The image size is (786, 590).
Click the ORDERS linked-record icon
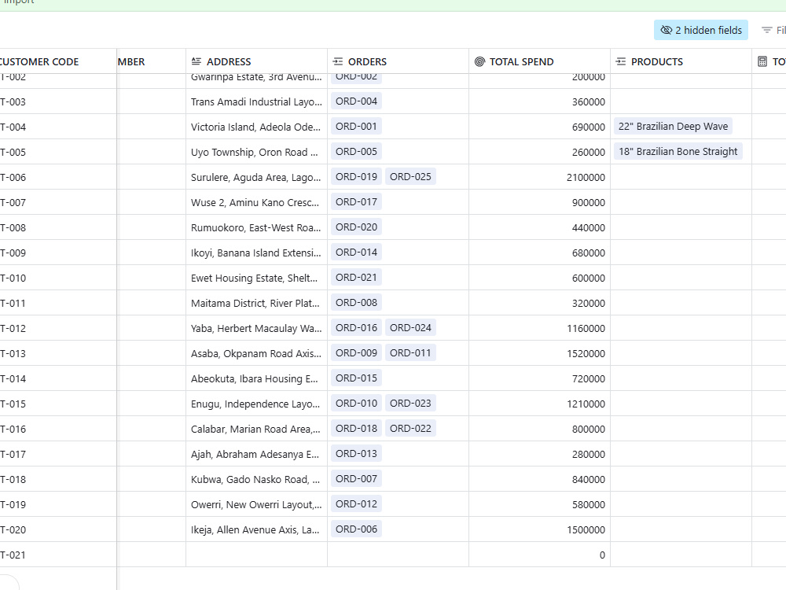pyautogui.click(x=338, y=61)
